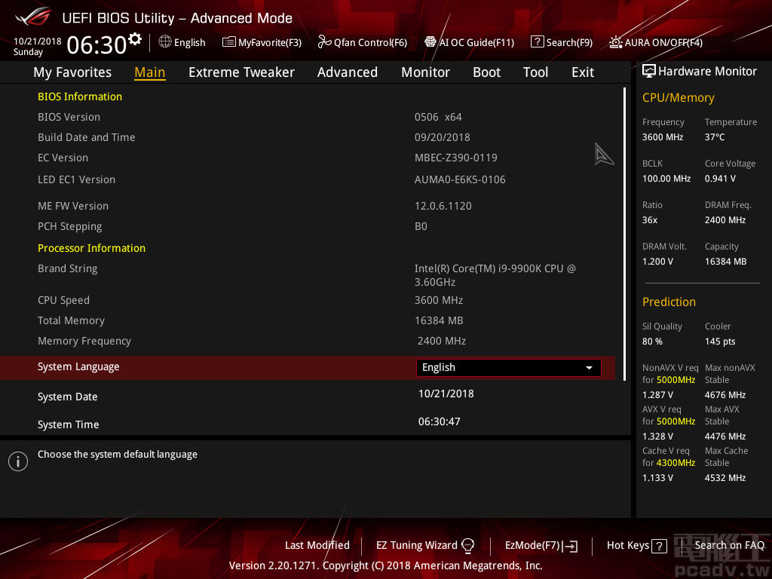Image resolution: width=772 pixels, height=579 pixels.
Task: Click the Qfan Control fan icon
Action: [324, 42]
